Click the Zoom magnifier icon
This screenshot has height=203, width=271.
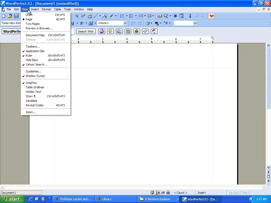[x=166, y=16]
